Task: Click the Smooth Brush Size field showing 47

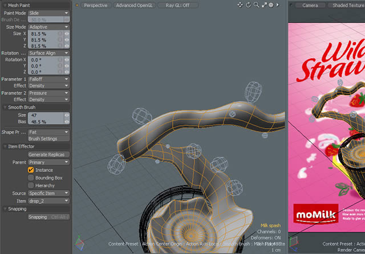Action: click(46, 115)
